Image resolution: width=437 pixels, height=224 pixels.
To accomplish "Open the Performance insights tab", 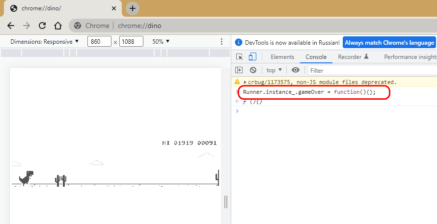I will pyautogui.click(x=410, y=57).
